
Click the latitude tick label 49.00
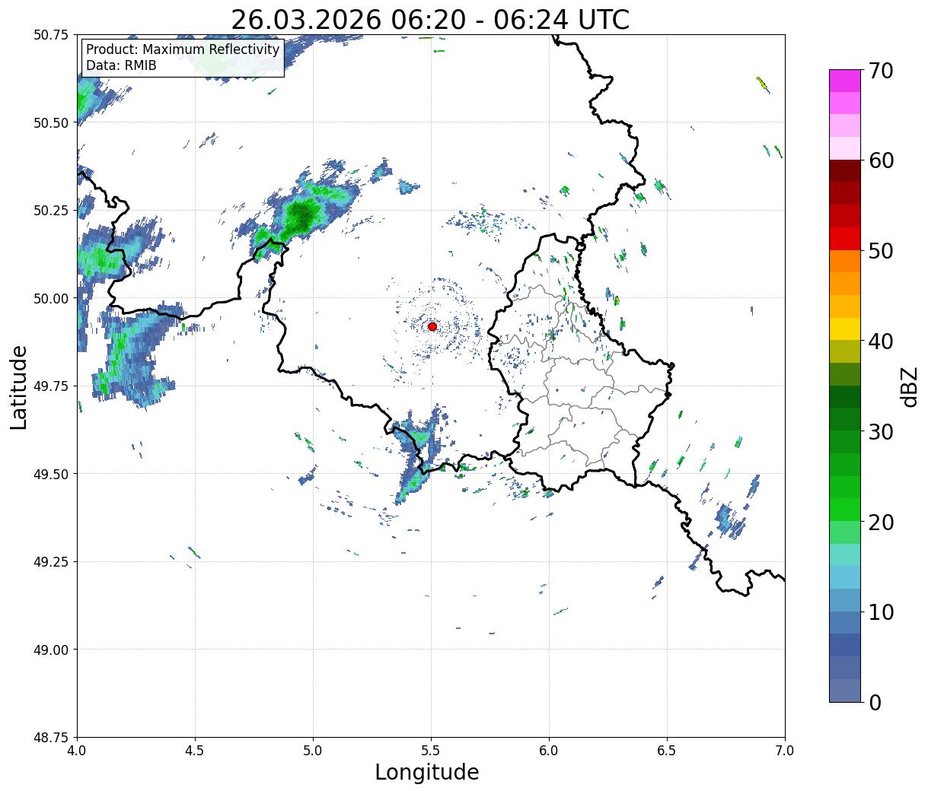tap(51, 650)
